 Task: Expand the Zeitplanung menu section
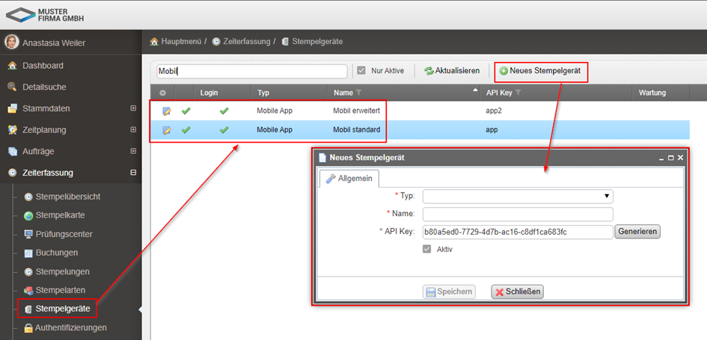tap(133, 130)
